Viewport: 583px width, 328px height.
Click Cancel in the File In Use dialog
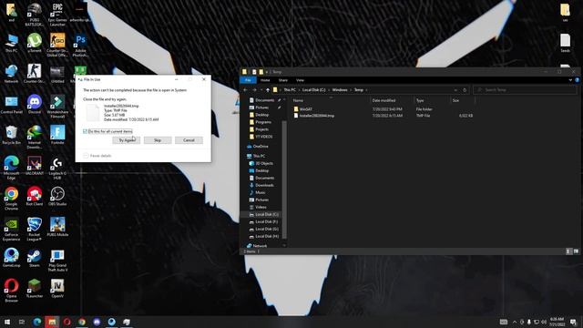tap(189, 140)
